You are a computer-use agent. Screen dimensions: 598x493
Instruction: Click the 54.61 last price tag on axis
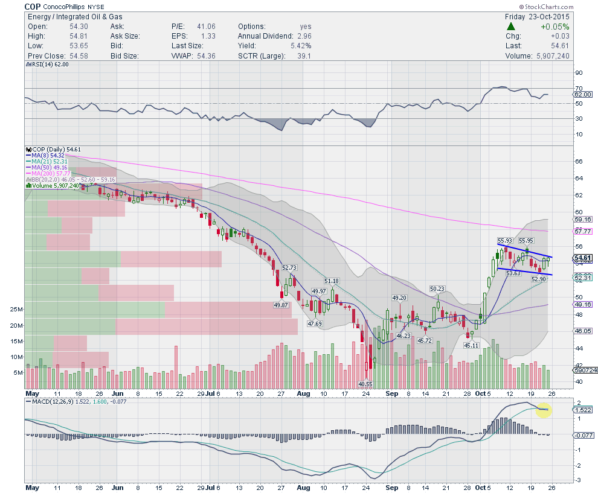583,258
